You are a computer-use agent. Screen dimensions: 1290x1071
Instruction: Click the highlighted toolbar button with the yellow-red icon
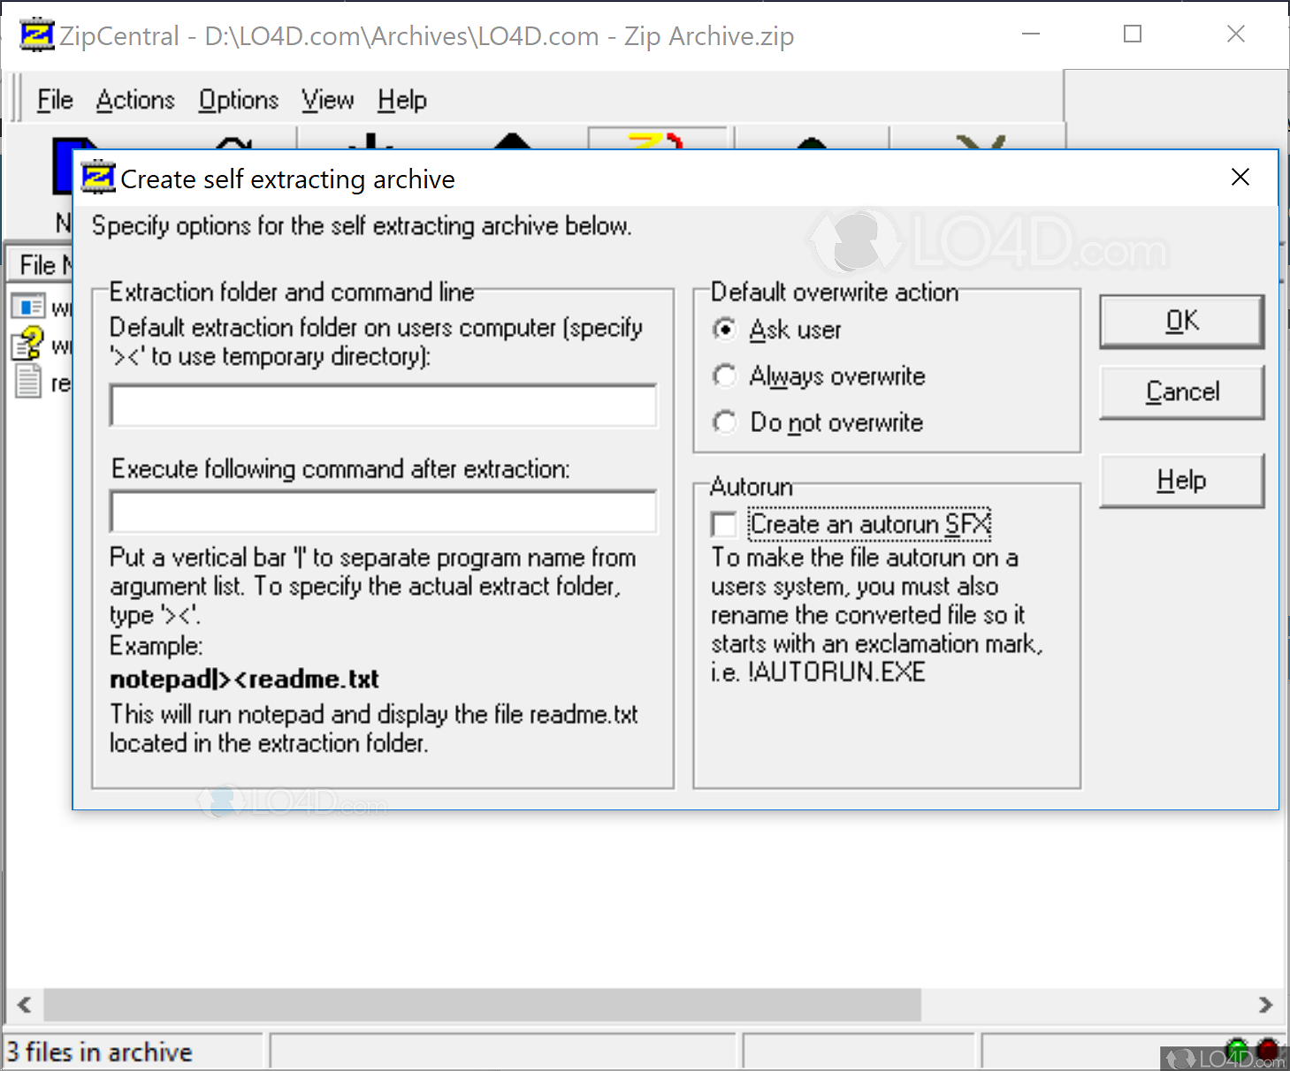659,140
